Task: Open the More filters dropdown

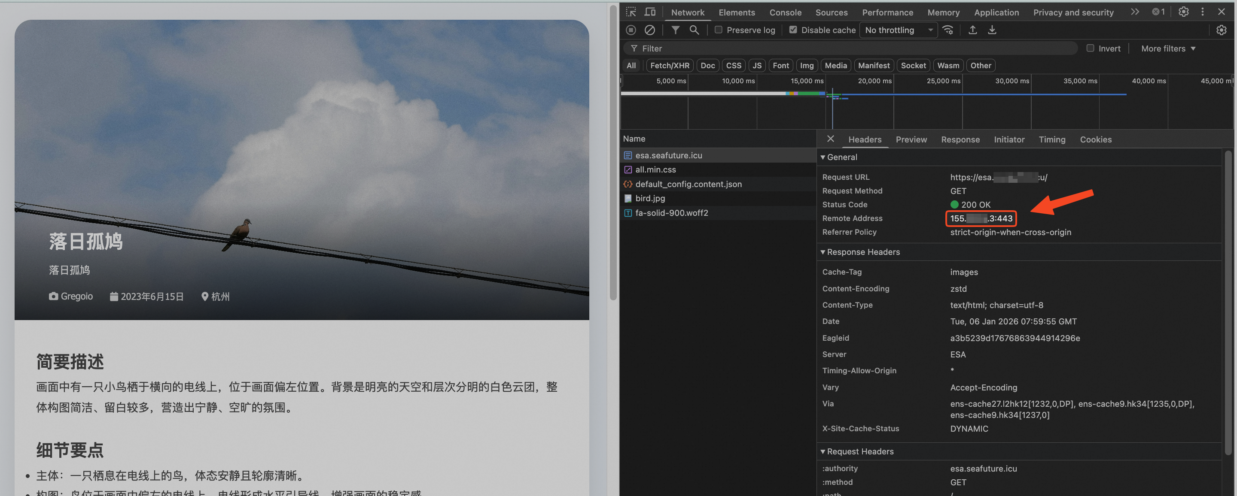Action: pyautogui.click(x=1168, y=48)
